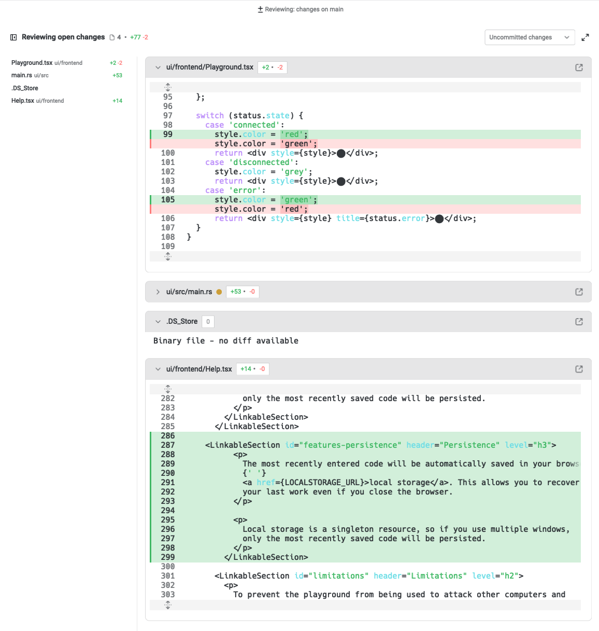Select Playground.tsx in the file list
The height and width of the screenshot is (631, 599).
[32, 63]
